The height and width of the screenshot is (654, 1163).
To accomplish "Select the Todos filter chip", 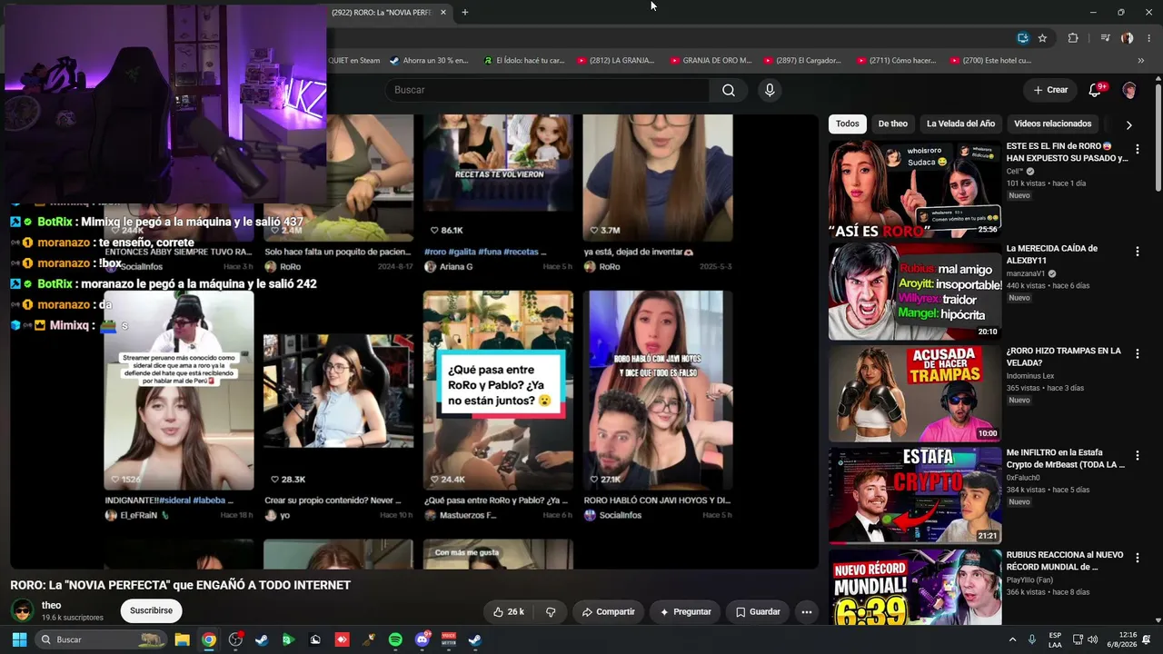I will pyautogui.click(x=847, y=124).
